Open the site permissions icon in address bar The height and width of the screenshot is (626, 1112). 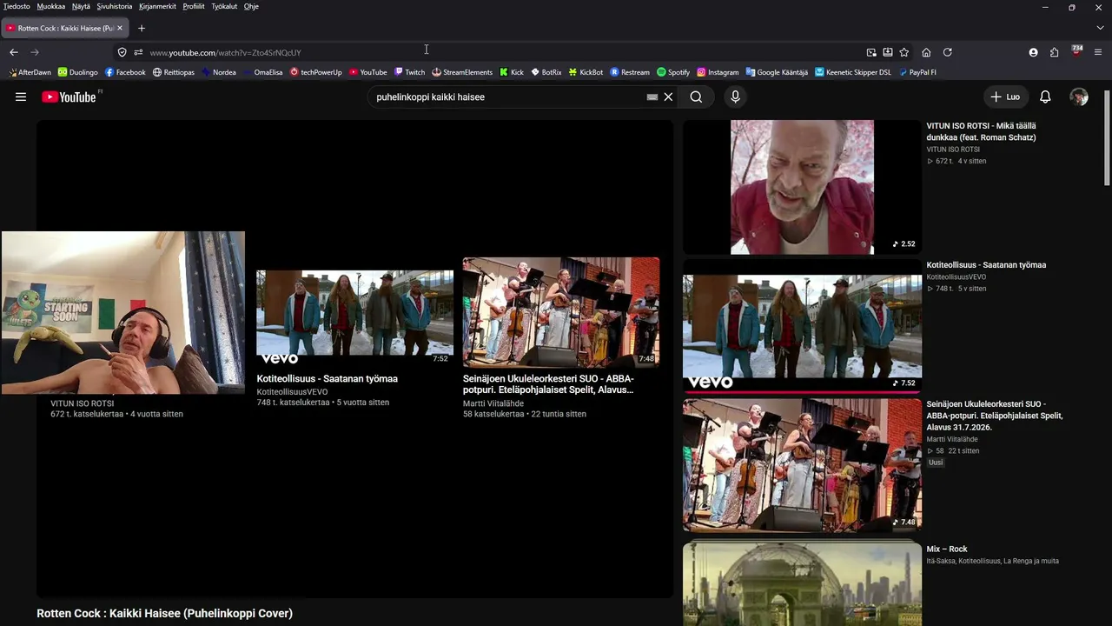[x=138, y=52]
